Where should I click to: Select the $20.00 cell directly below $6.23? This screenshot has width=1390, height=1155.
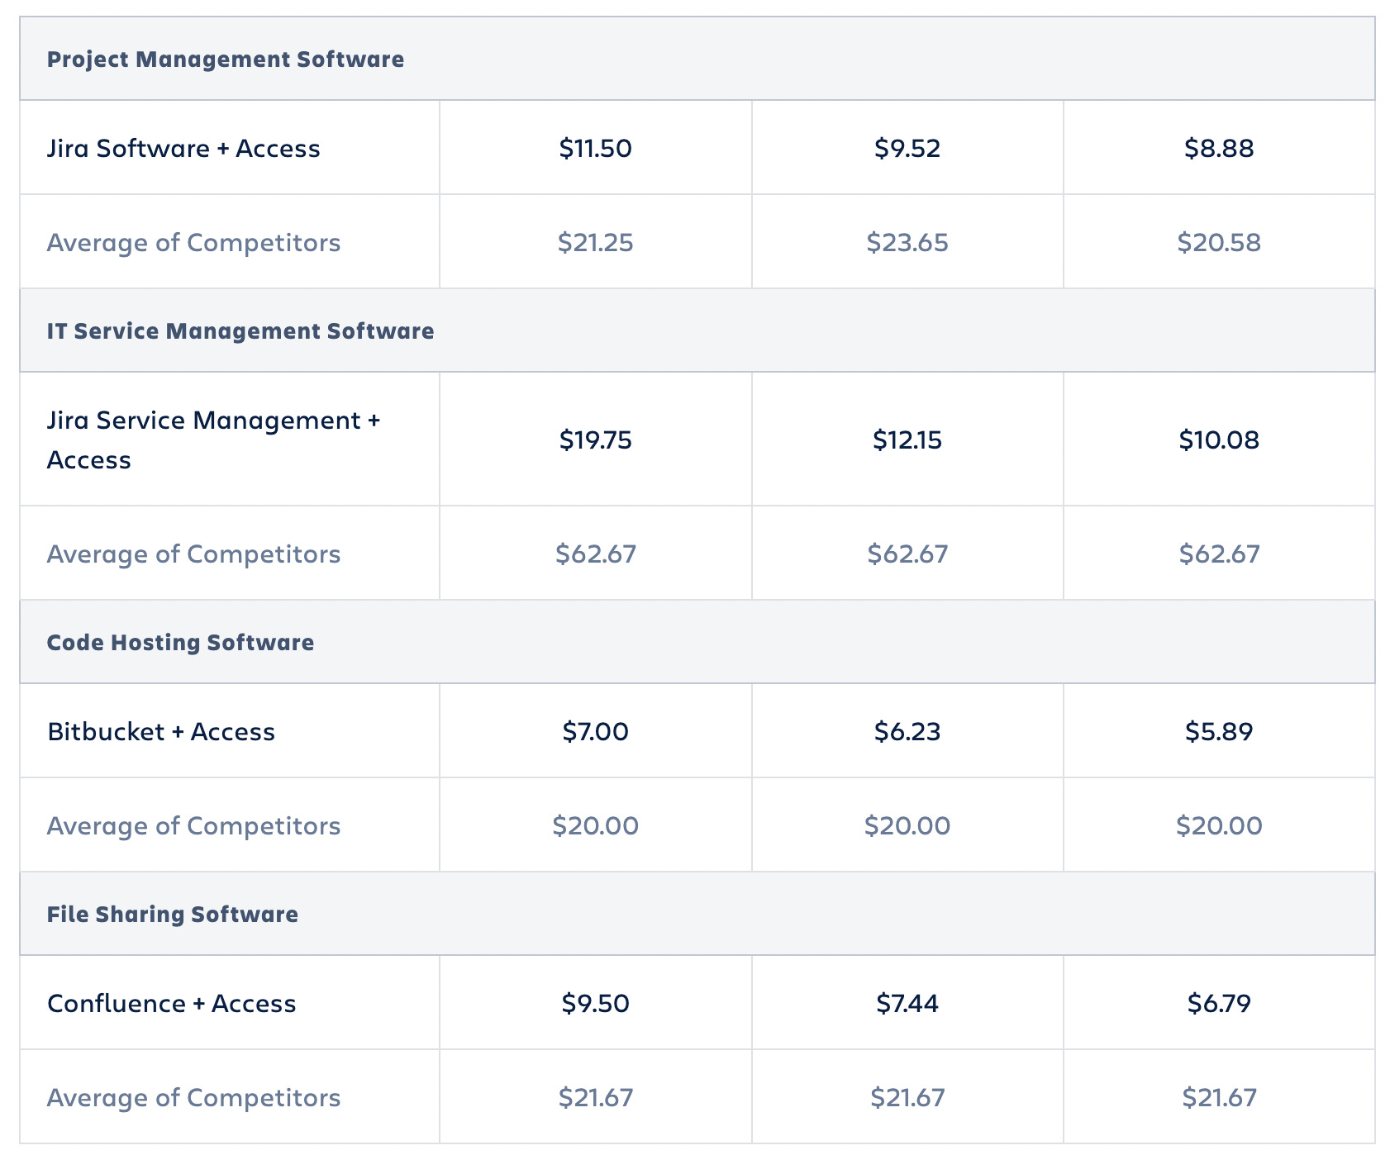click(907, 826)
